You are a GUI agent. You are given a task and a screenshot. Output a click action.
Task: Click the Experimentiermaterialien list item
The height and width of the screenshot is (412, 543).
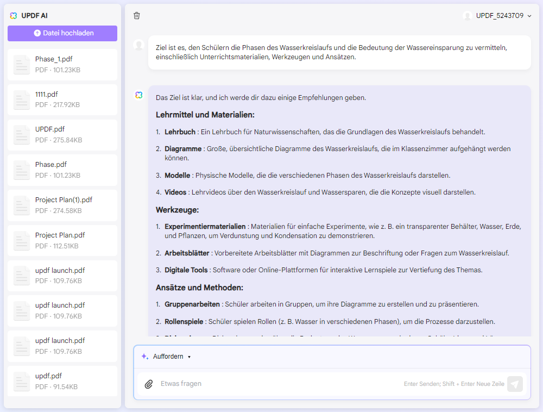pyautogui.click(x=338, y=231)
